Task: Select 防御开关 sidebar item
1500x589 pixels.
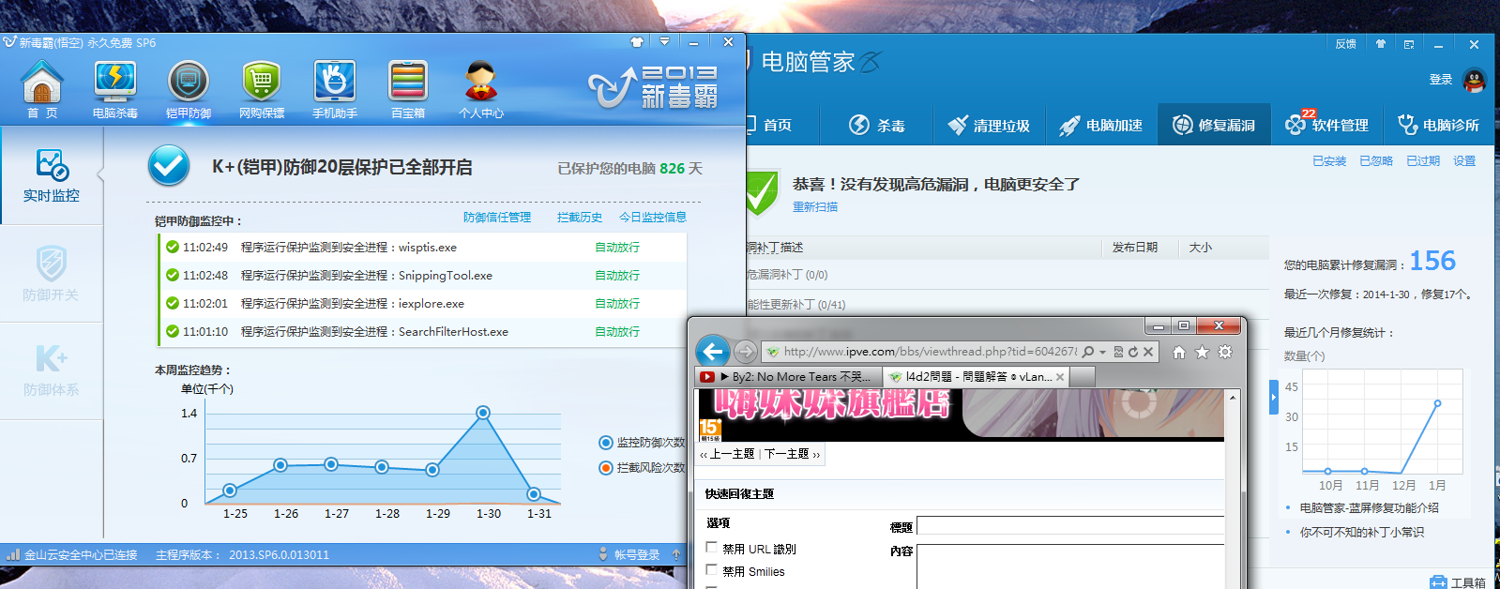Action: tap(52, 274)
